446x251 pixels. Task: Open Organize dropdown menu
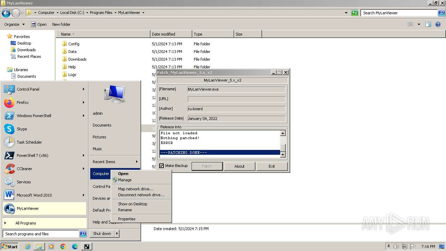point(14,24)
